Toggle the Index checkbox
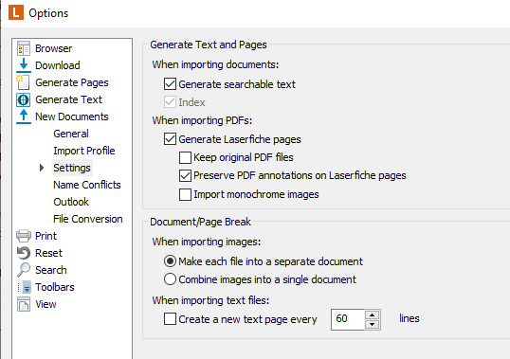The height and width of the screenshot is (359, 510). (170, 102)
